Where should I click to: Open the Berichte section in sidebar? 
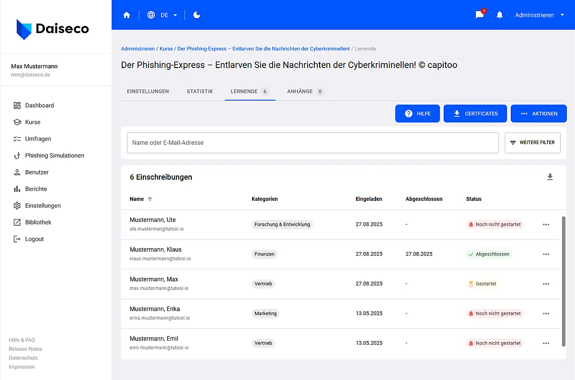[x=36, y=189]
